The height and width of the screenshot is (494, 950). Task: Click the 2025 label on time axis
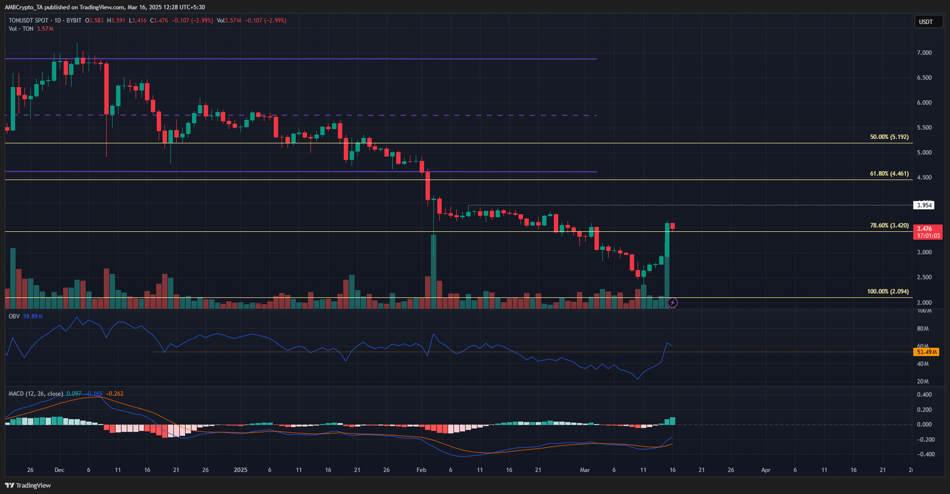pyautogui.click(x=240, y=470)
